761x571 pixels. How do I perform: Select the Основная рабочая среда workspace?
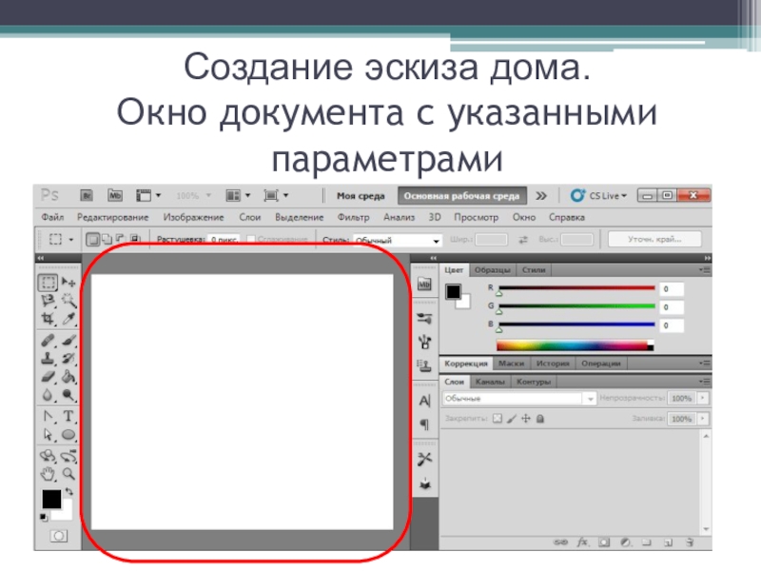coord(461,196)
